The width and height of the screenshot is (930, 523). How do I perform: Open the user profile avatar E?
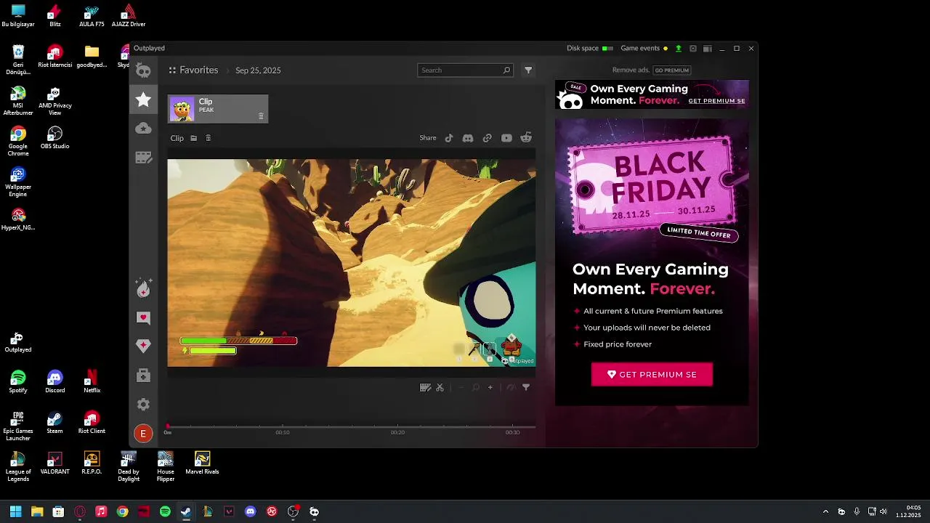pyautogui.click(x=143, y=434)
